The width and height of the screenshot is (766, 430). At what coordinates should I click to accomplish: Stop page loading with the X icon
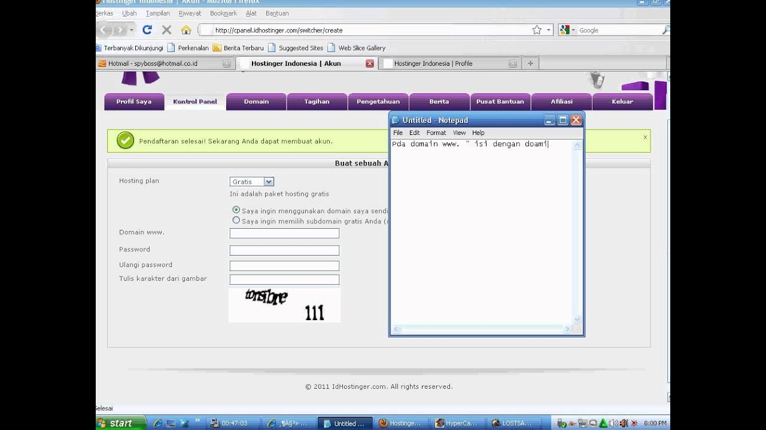[x=166, y=30]
